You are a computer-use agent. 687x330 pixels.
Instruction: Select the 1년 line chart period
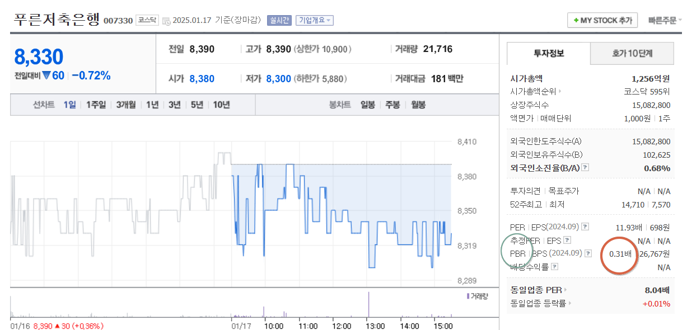pyautogui.click(x=152, y=105)
